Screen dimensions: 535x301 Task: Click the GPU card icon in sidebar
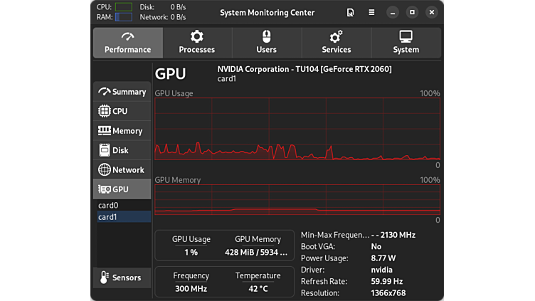(x=105, y=189)
